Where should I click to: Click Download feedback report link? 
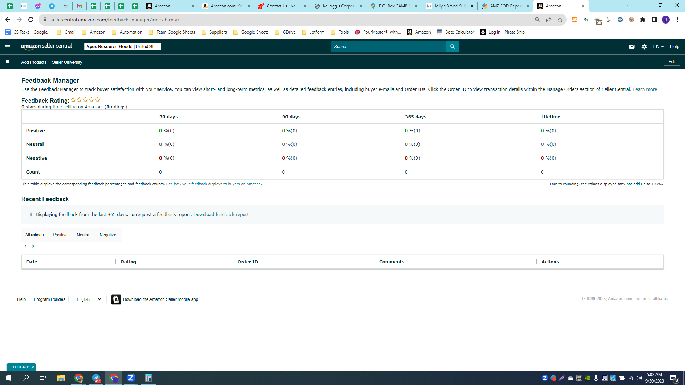pyautogui.click(x=221, y=215)
